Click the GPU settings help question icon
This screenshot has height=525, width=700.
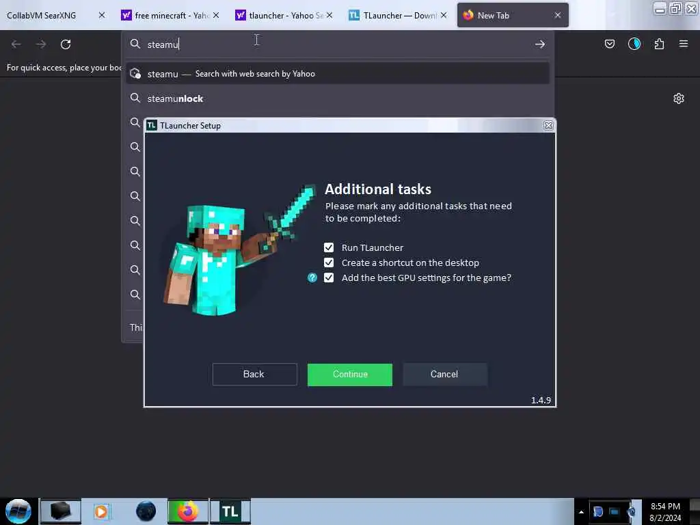coord(312,278)
